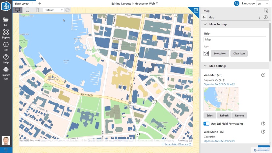Click the Select Icon button
The height and width of the screenshot is (153, 272).
coord(220,53)
